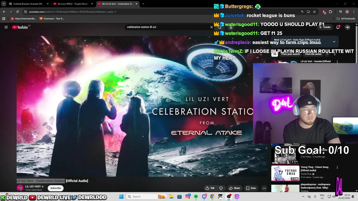Viewport: 358px width, 201px height.
Task: Open Spotify from the taskbar
Action: [x=196, y=197]
